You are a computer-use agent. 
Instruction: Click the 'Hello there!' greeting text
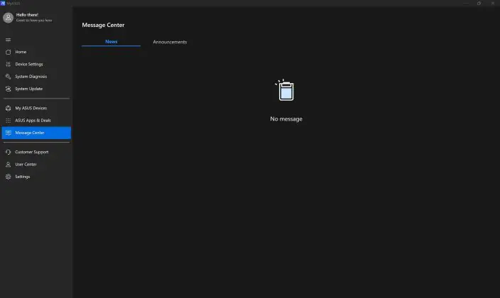click(x=27, y=15)
